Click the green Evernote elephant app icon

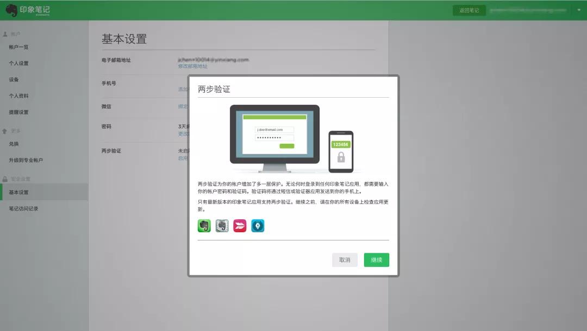tap(204, 226)
